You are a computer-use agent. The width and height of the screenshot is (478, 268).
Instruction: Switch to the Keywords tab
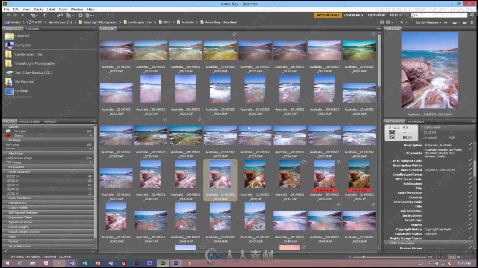point(416,121)
